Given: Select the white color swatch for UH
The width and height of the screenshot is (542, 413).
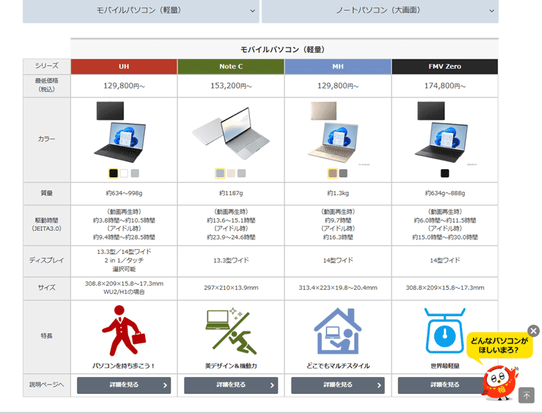Looking at the screenshot, I should pos(124,173).
